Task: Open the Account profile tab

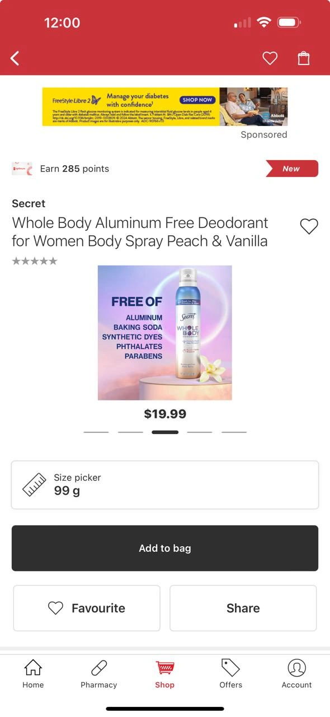Action: (296, 674)
